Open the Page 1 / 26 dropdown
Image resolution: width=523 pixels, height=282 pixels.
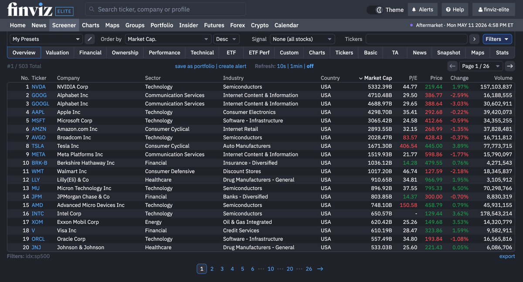[481, 66]
